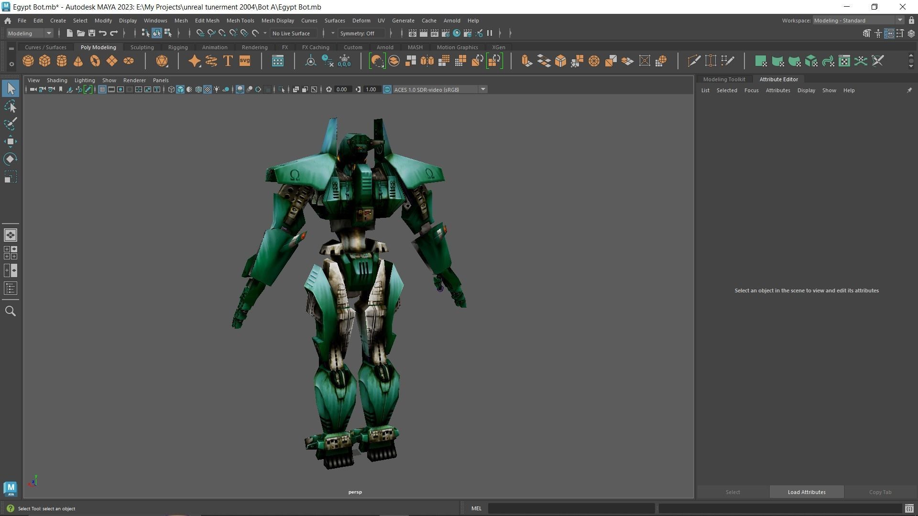This screenshot has height=516, width=918.
Task: Click the Open scene folder icon
Action: pos(81,33)
